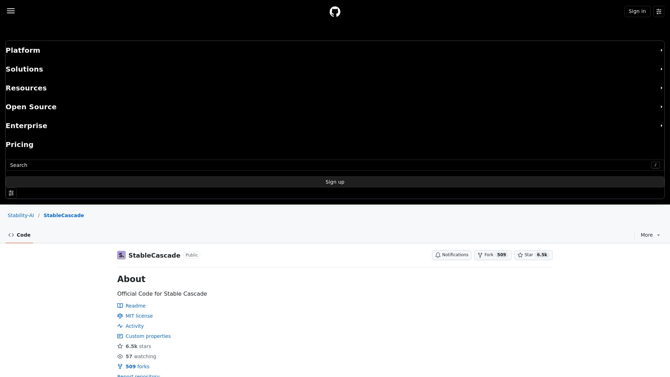Click the Notifications button
670x377 pixels.
[452, 255]
